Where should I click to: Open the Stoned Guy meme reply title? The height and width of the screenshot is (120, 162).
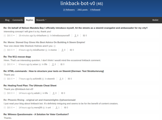pyautogui.click(x=44, y=42)
